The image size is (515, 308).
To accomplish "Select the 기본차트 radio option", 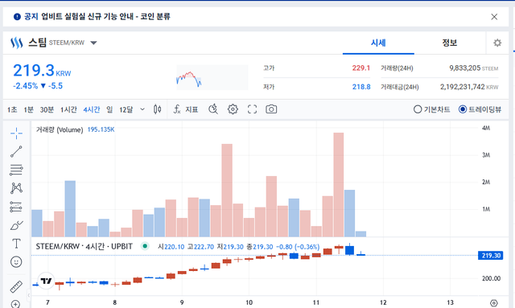I will 431,109.
